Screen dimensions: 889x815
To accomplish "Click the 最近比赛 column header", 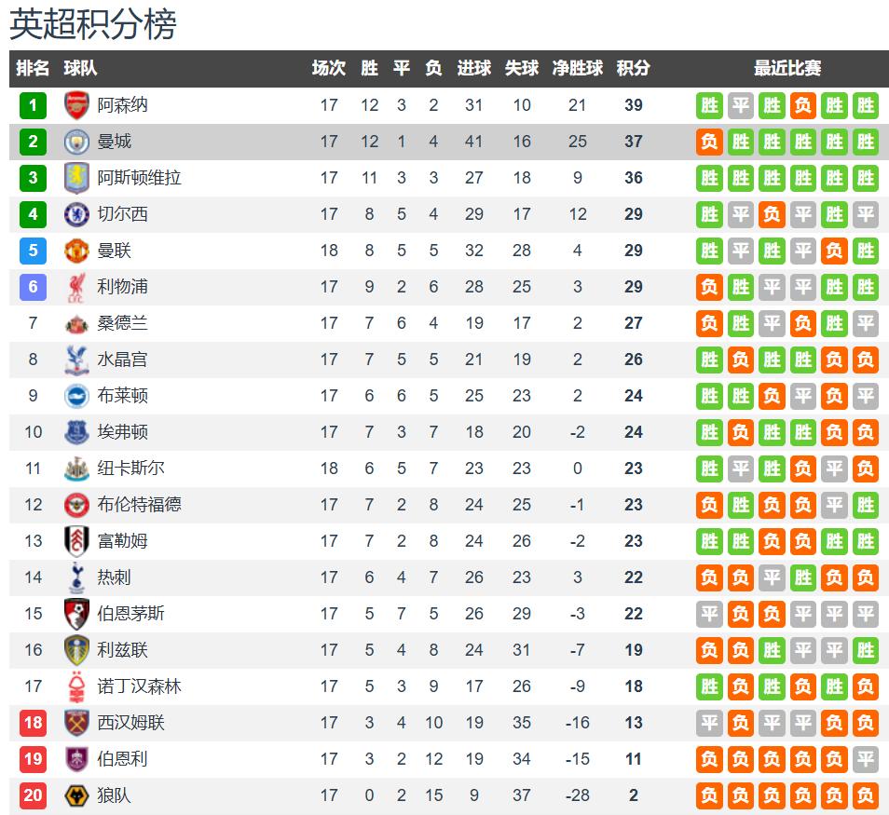I will 787,68.
